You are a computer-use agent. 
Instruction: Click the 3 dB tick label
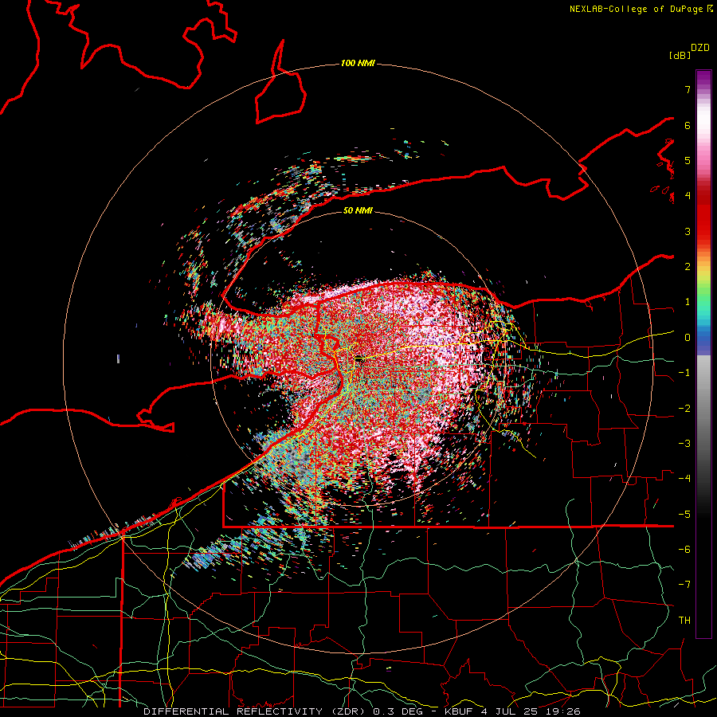688,231
